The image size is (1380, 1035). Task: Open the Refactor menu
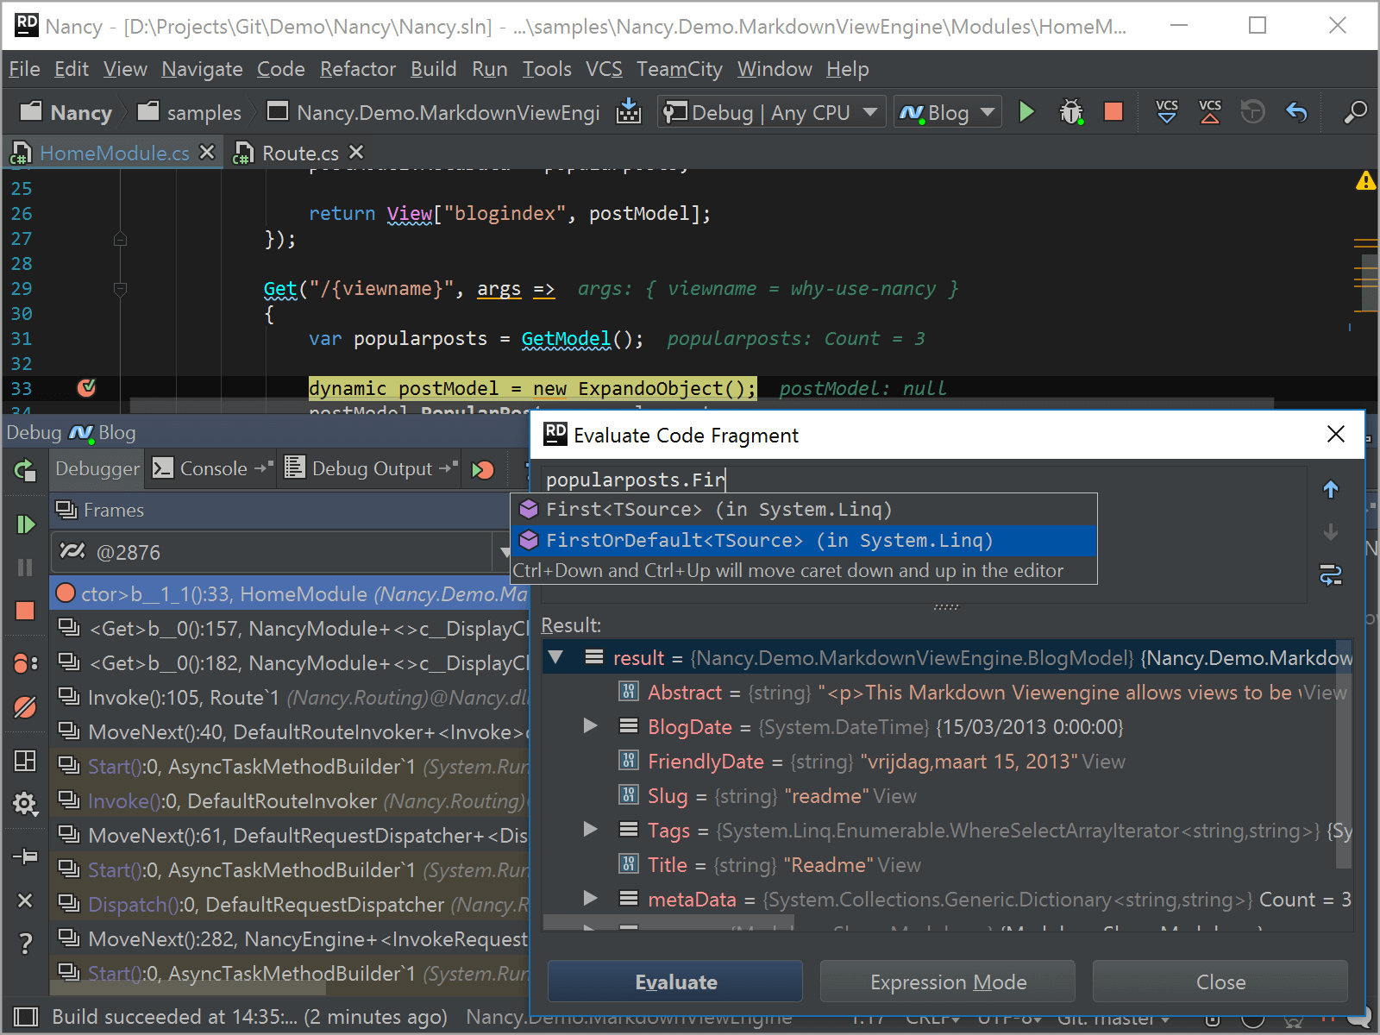[x=358, y=69]
